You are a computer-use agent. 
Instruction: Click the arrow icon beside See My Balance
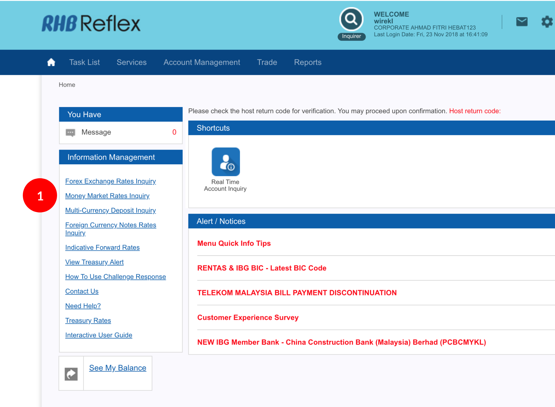(71, 374)
